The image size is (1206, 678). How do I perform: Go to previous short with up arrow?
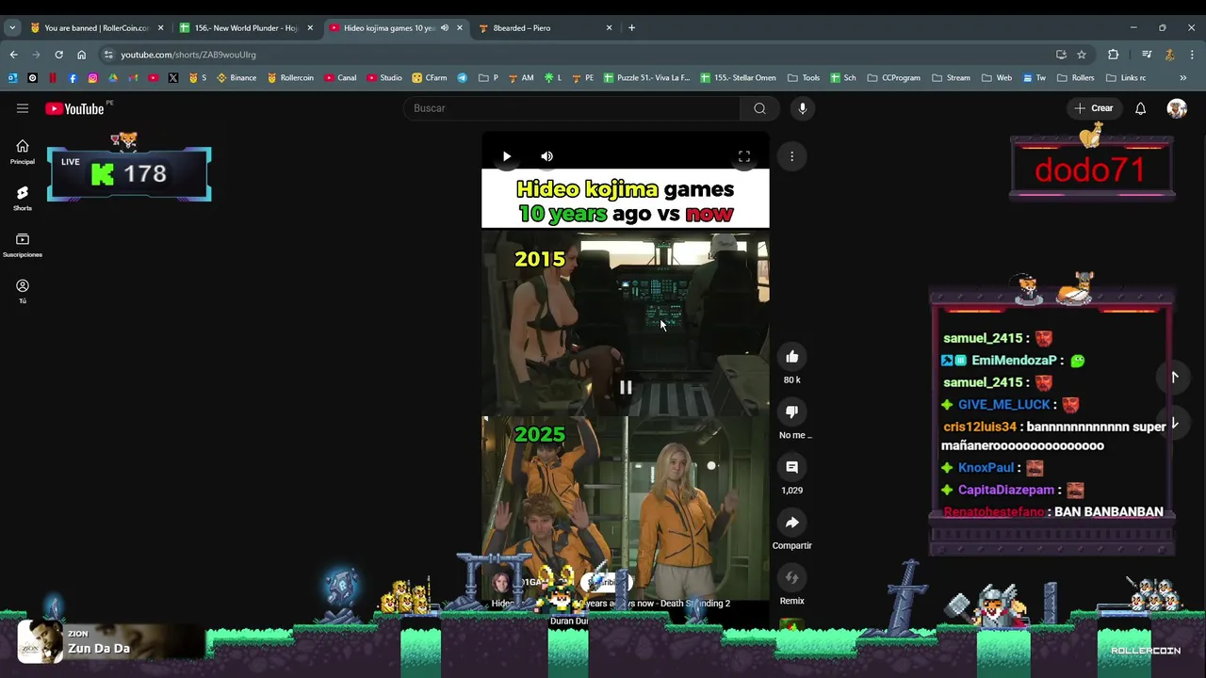[x=1174, y=377]
